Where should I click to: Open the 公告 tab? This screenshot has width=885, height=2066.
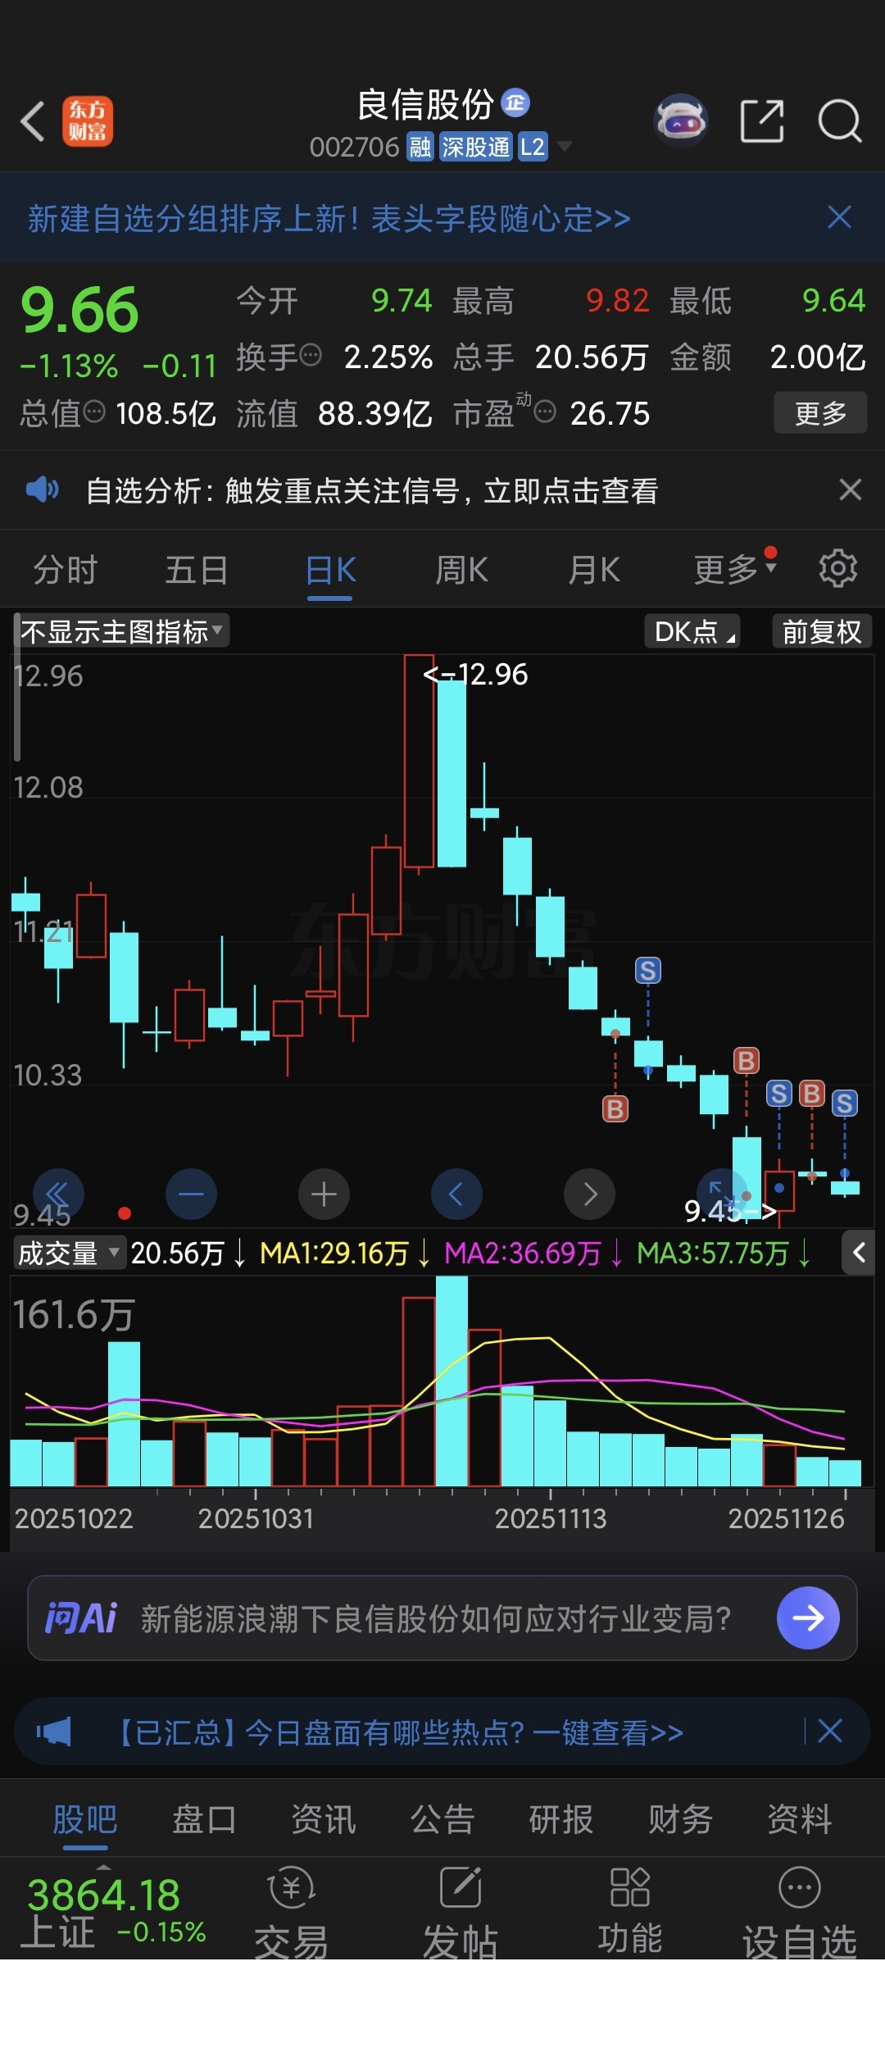point(442,1819)
